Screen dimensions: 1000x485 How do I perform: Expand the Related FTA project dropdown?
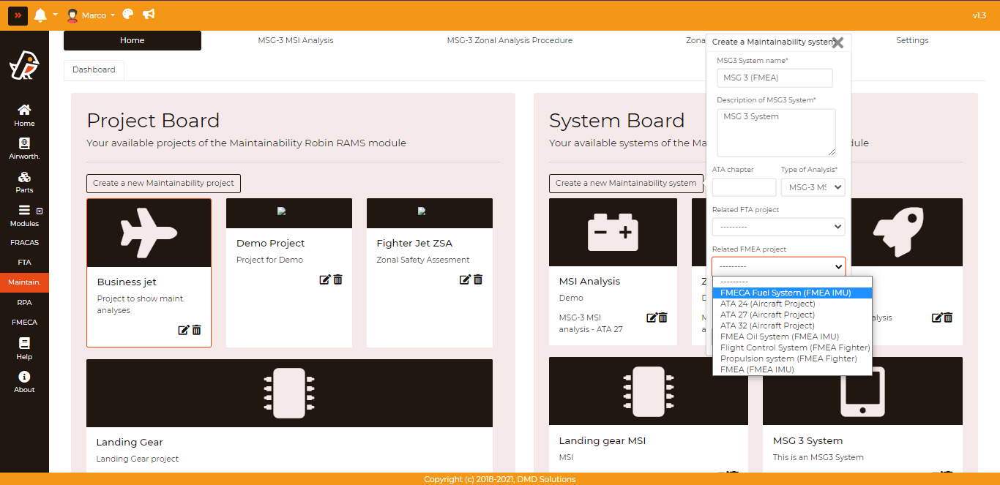pyautogui.click(x=778, y=227)
